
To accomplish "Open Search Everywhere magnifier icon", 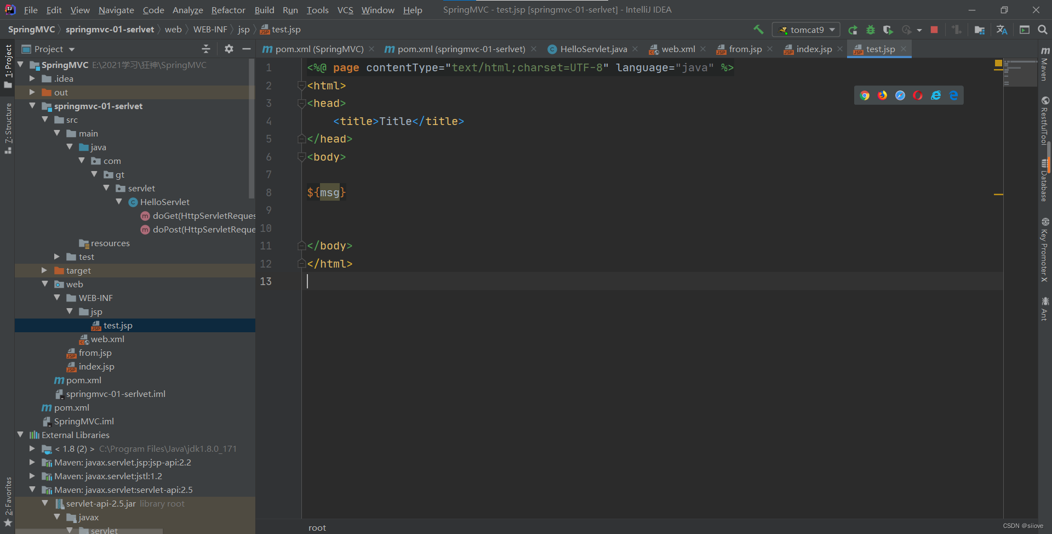I will (1043, 30).
